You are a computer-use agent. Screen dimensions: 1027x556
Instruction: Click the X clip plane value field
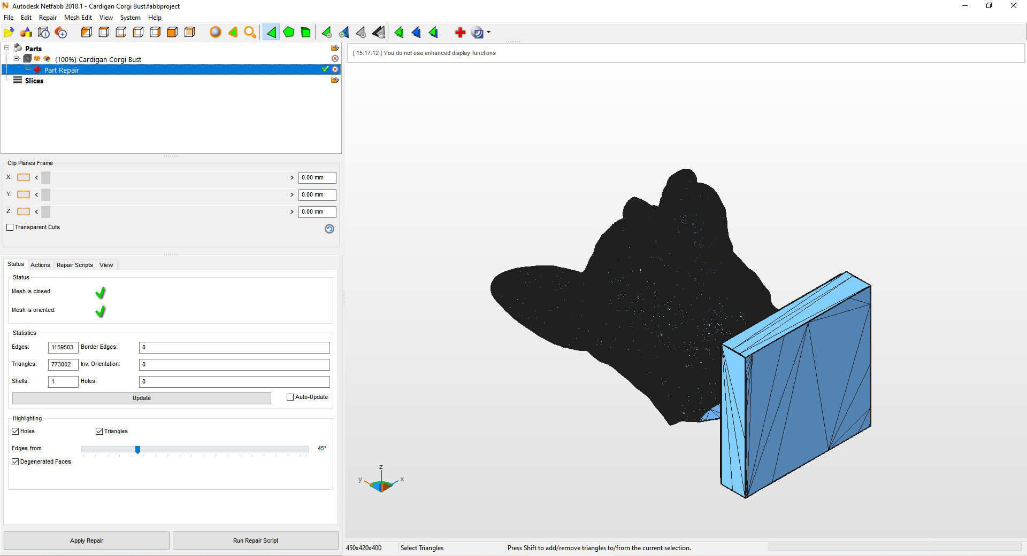pos(317,178)
